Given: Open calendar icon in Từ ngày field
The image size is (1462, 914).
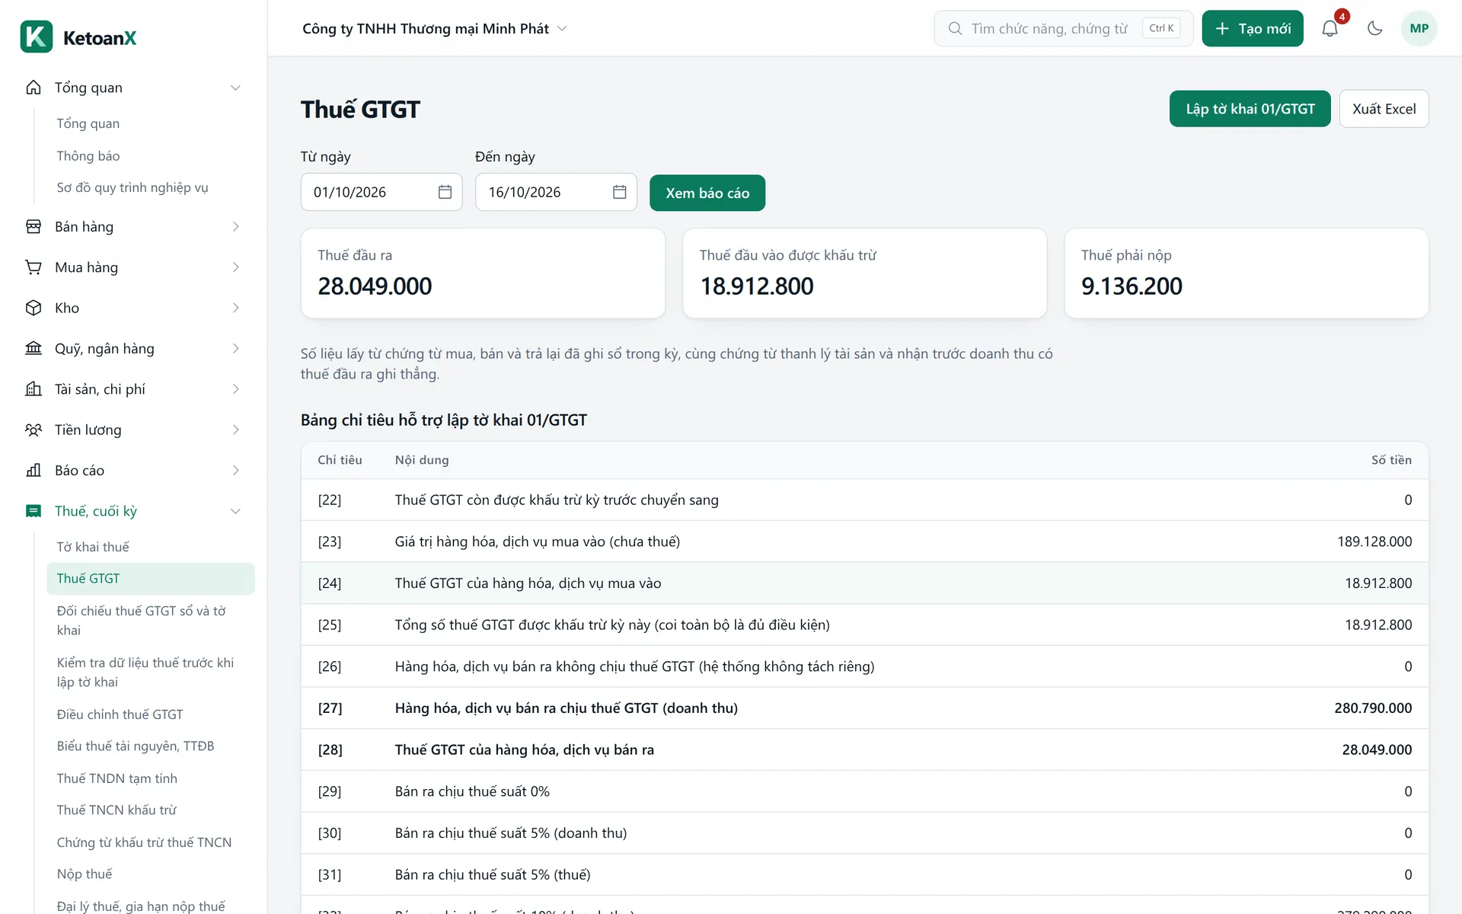Looking at the screenshot, I should [x=445, y=192].
